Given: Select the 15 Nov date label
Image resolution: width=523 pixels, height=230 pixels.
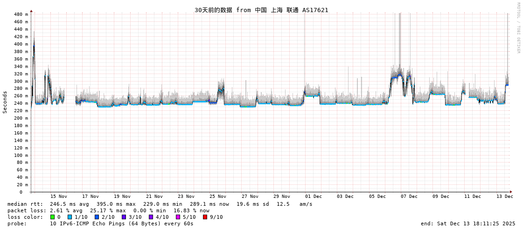Looking at the screenshot, I should tap(59, 196).
